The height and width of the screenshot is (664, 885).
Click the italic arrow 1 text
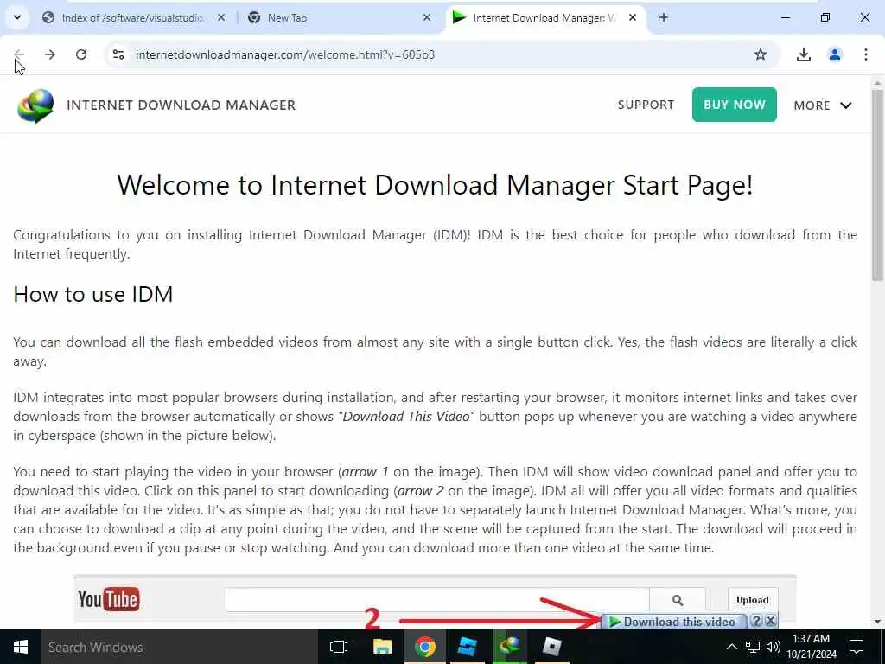pos(366,472)
